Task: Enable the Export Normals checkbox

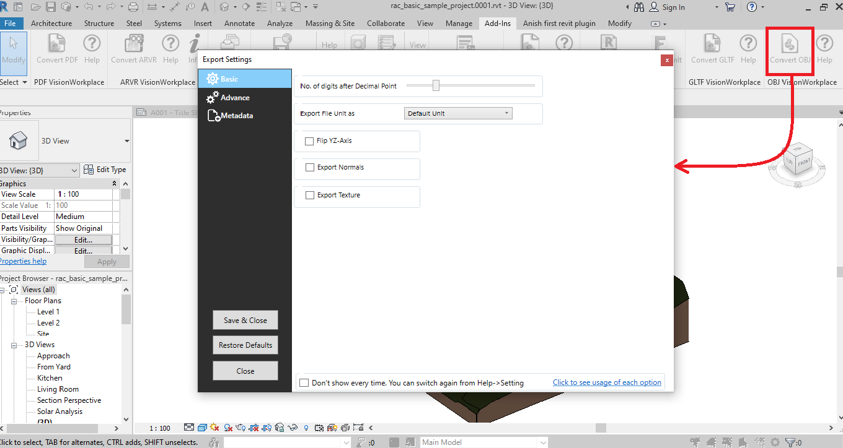Action: point(309,168)
